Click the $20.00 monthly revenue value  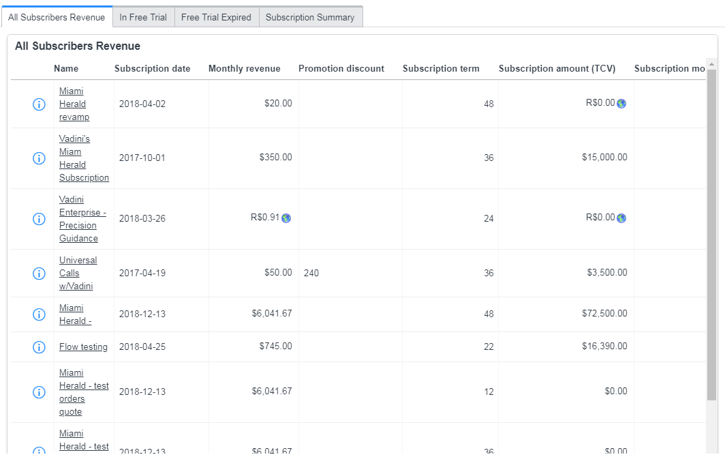278,103
